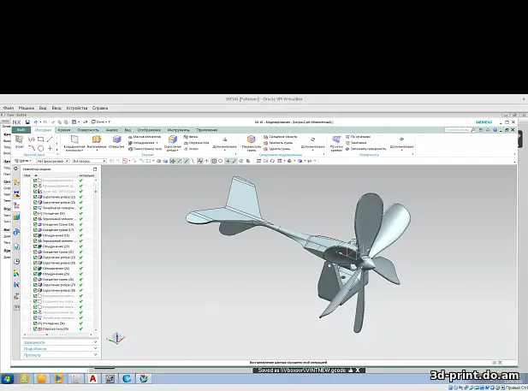Expand the Подробности panel
The width and height of the screenshot is (528, 391).
click(x=60, y=348)
